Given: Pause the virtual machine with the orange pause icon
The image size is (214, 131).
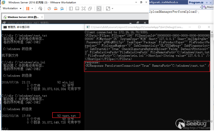Looking at the screenshot, I should point(28,9).
